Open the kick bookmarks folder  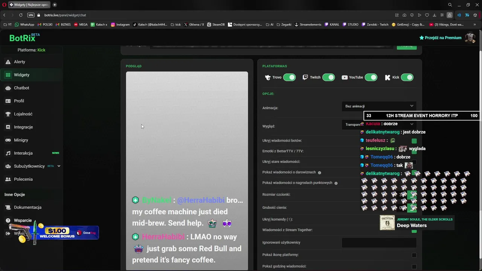coord(175,24)
